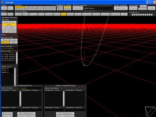Undo the last edit

(4, 14)
